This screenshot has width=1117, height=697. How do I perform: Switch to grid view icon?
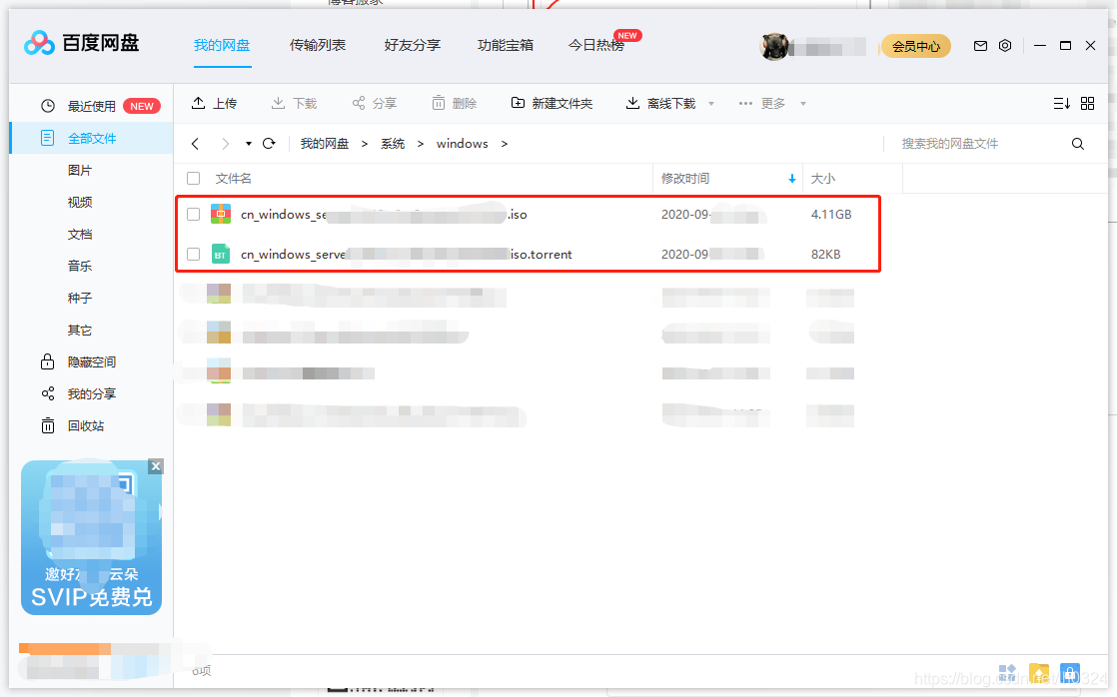pyautogui.click(x=1087, y=103)
